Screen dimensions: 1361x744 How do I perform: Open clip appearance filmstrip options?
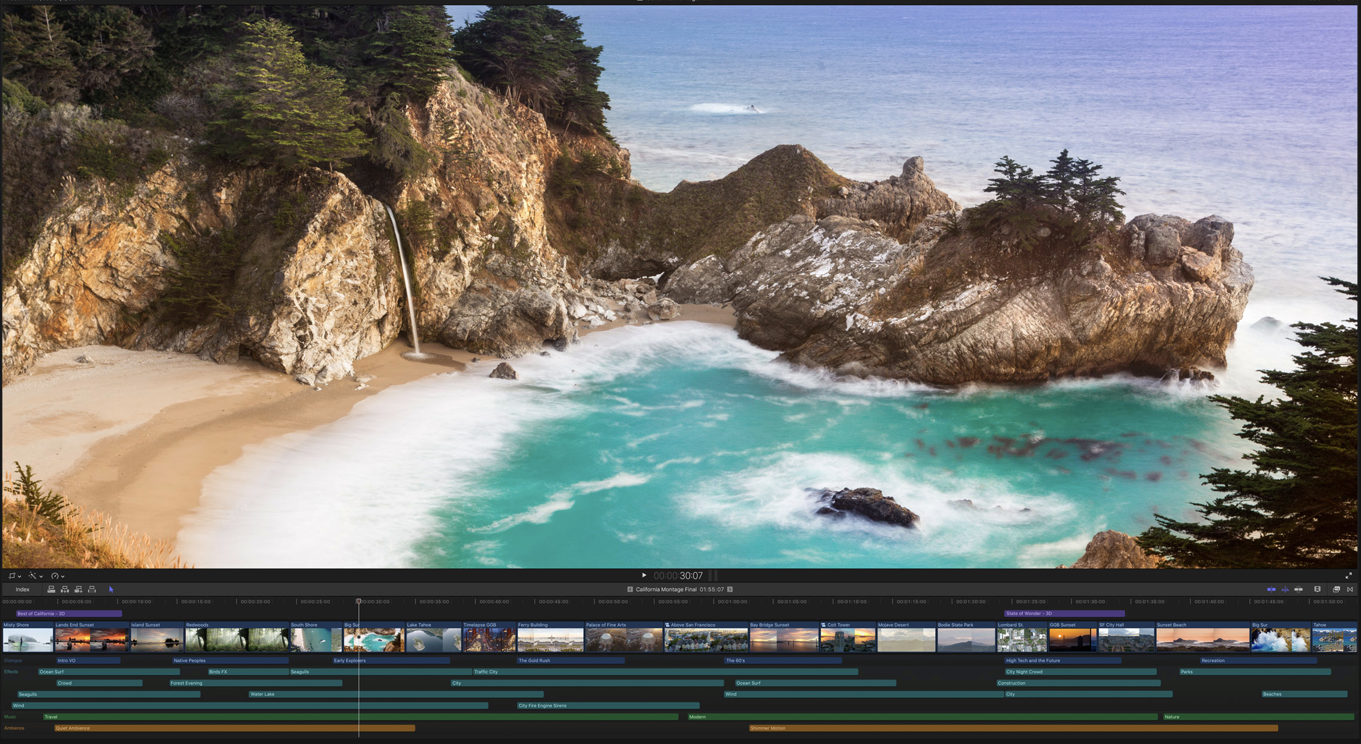(x=1317, y=590)
